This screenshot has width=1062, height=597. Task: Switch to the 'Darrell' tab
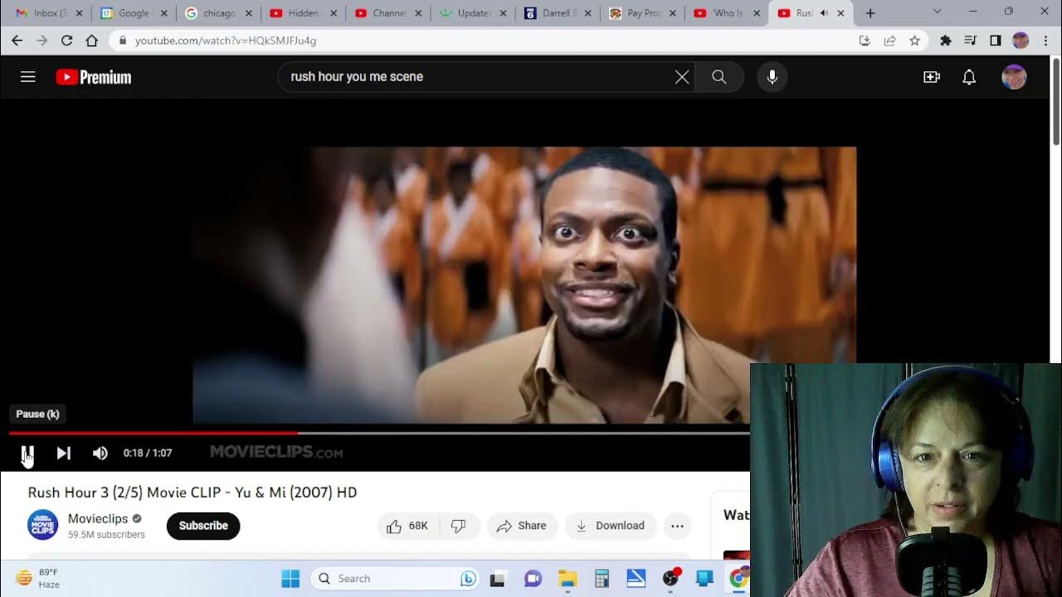(556, 13)
